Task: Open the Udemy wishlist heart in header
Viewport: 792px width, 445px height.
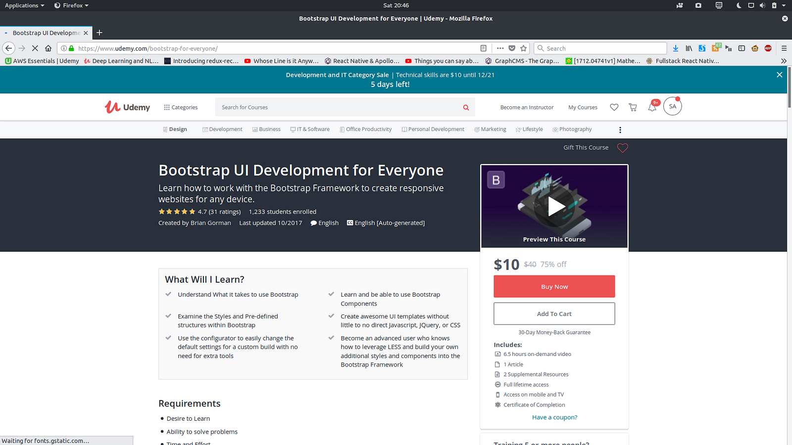Action: pos(614,107)
